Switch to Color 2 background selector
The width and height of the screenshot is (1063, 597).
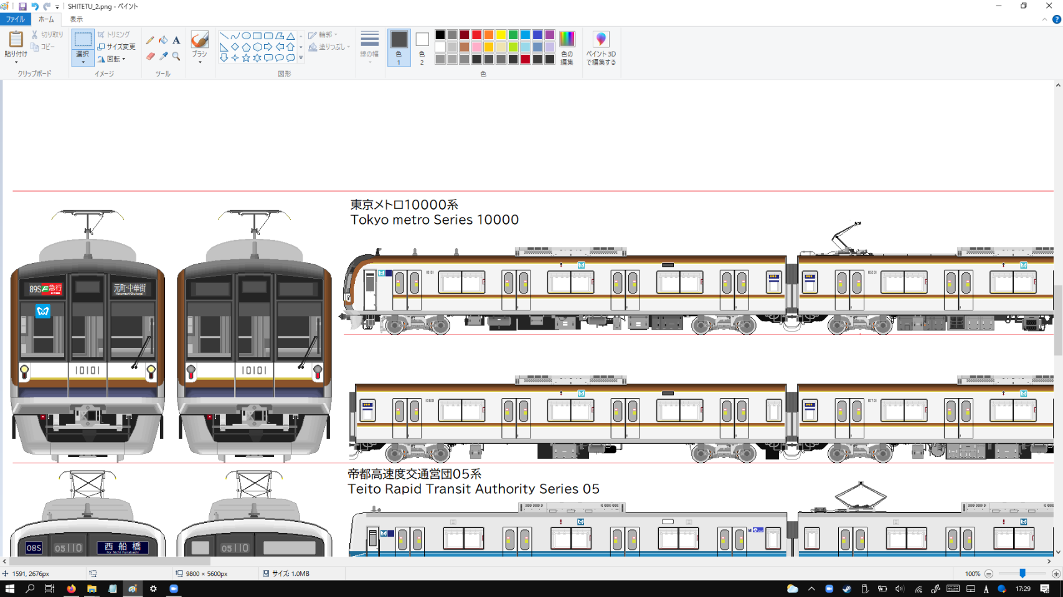(x=422, y=48)
